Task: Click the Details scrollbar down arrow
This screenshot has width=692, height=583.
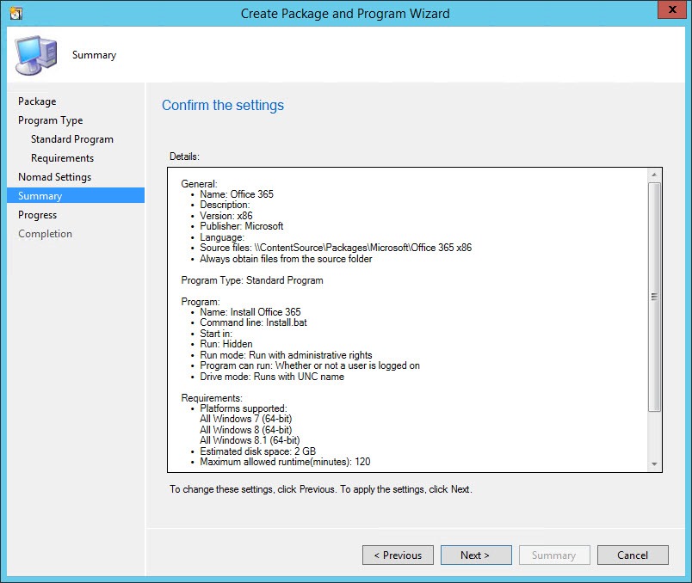Action: (x=654, y=464)
